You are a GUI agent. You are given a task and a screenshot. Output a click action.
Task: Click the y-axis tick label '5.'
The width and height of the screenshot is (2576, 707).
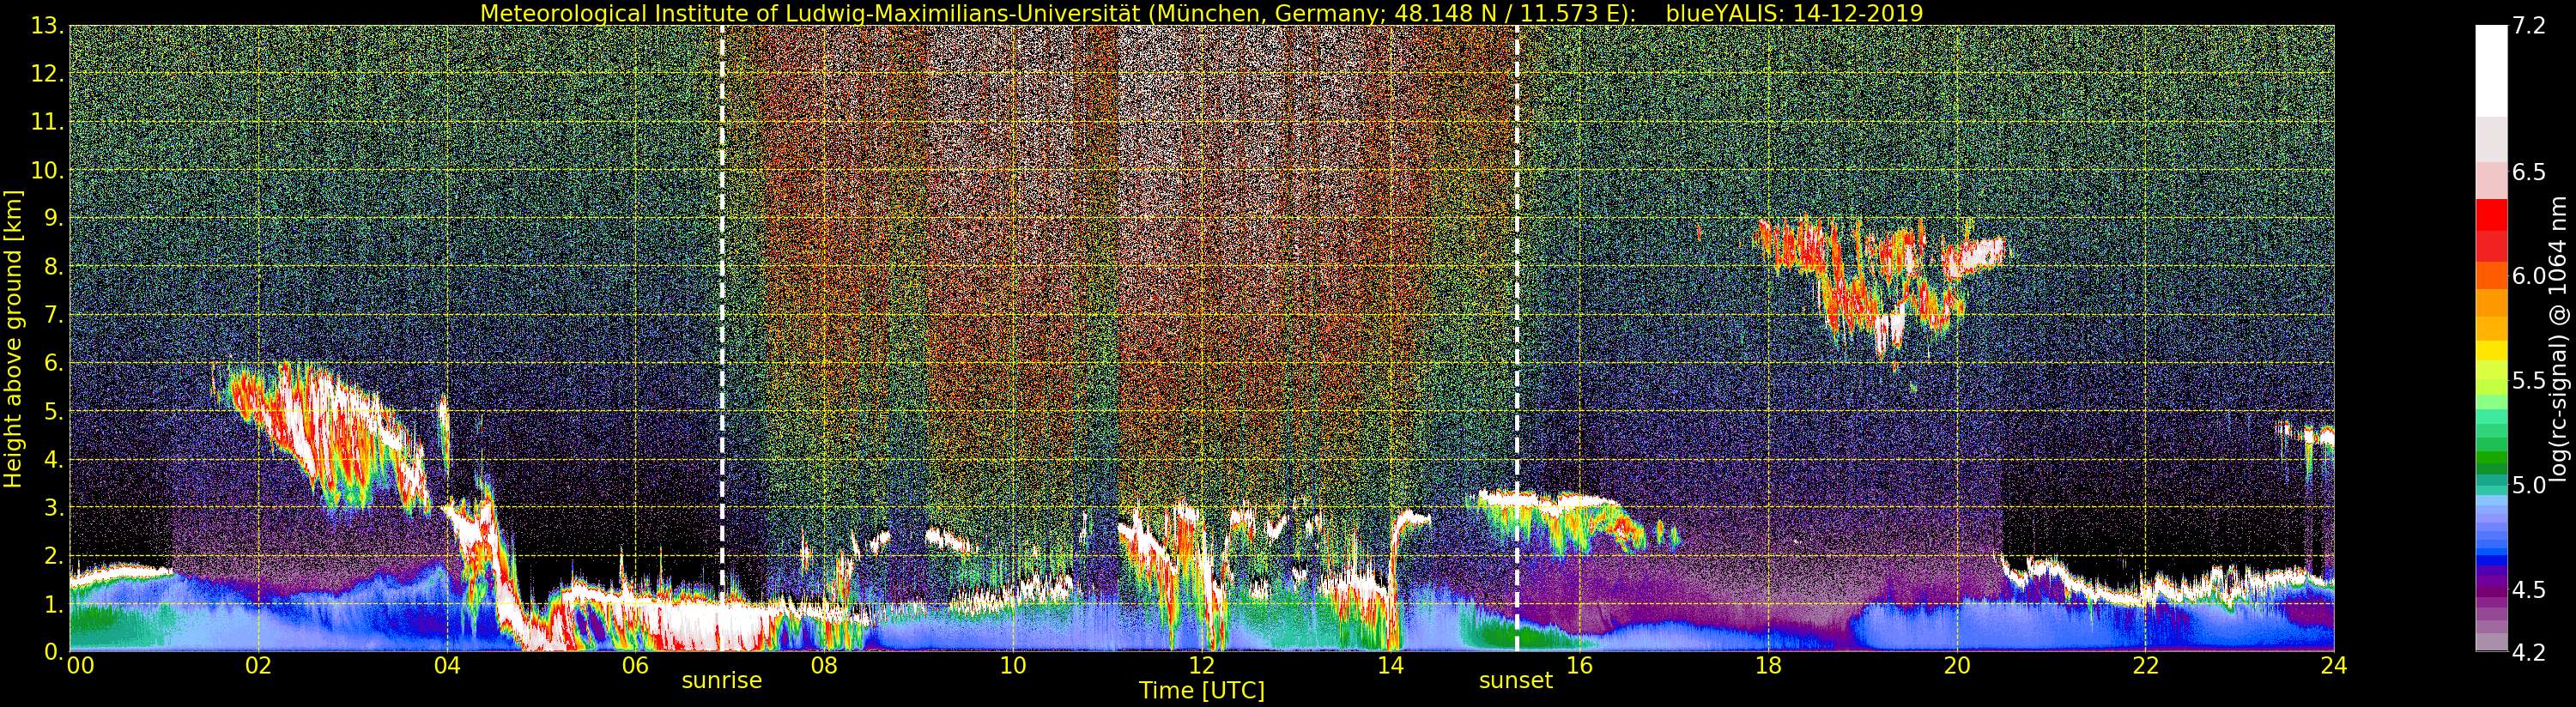[53, 411]
